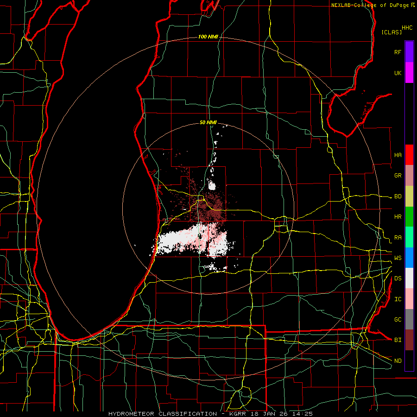Click the WS blue legend swatch
417x417 pixels.
(409, 258)
